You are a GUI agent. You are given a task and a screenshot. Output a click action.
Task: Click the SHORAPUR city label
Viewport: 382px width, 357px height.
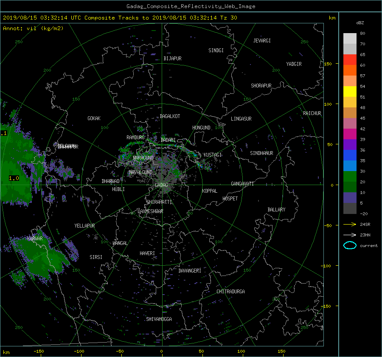tap(261, 86)
